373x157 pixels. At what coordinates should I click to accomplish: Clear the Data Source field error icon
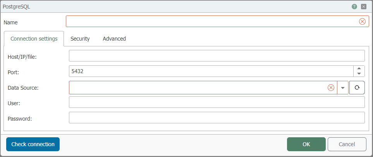pyautogui.click(x=331, y=88)
